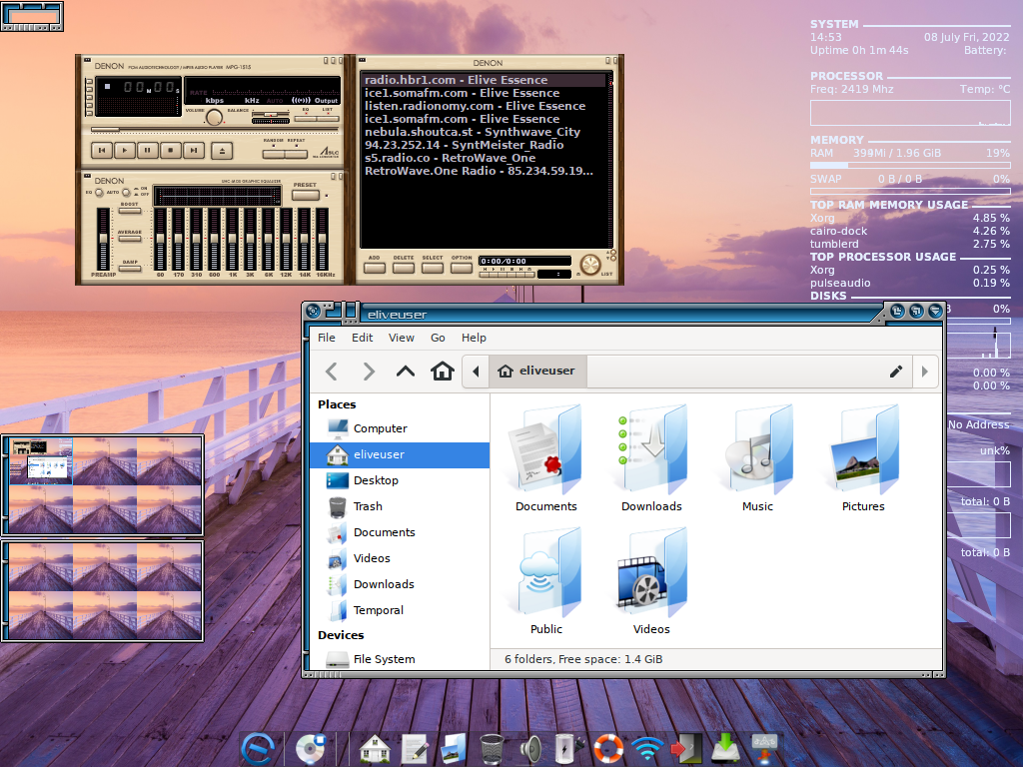Open the Go menu in file manager

point(438,338)
